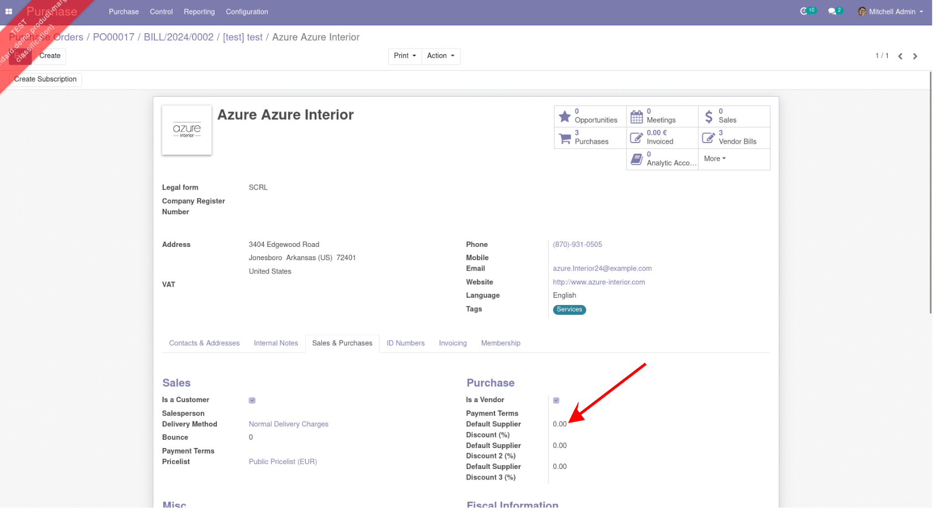Switch to ID Numbers tab
This screenshot has height=511, width=938.
(405, 343)
